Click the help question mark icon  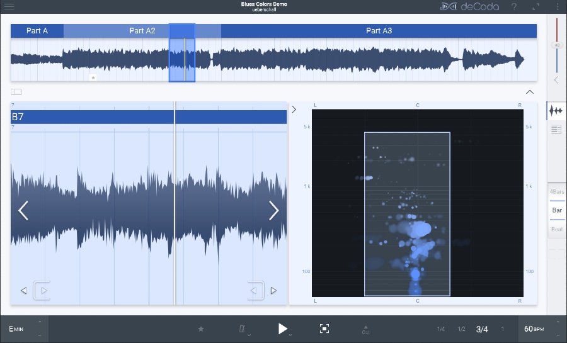[x=514, y=6]
